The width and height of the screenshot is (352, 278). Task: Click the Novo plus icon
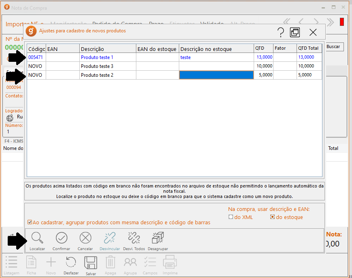(51, 262)
